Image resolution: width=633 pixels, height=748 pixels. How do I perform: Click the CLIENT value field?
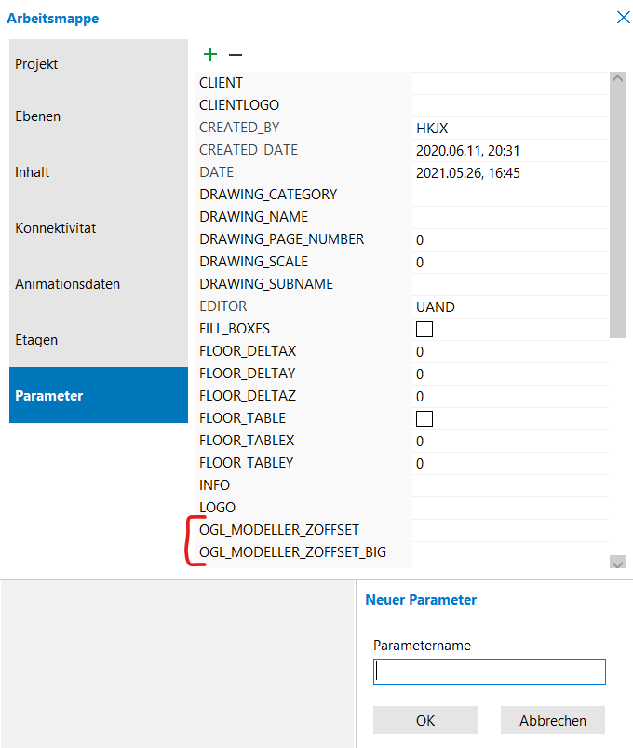point(510,83)
